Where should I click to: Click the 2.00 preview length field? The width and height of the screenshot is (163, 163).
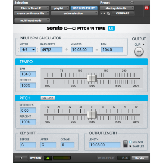(124, 158)
